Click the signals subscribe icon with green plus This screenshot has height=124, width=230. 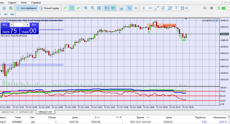(11, 8)
